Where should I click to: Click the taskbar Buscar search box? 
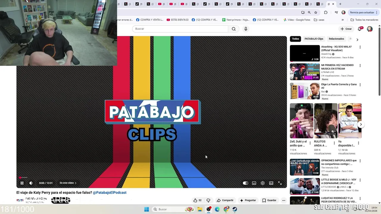coord(173,209)
